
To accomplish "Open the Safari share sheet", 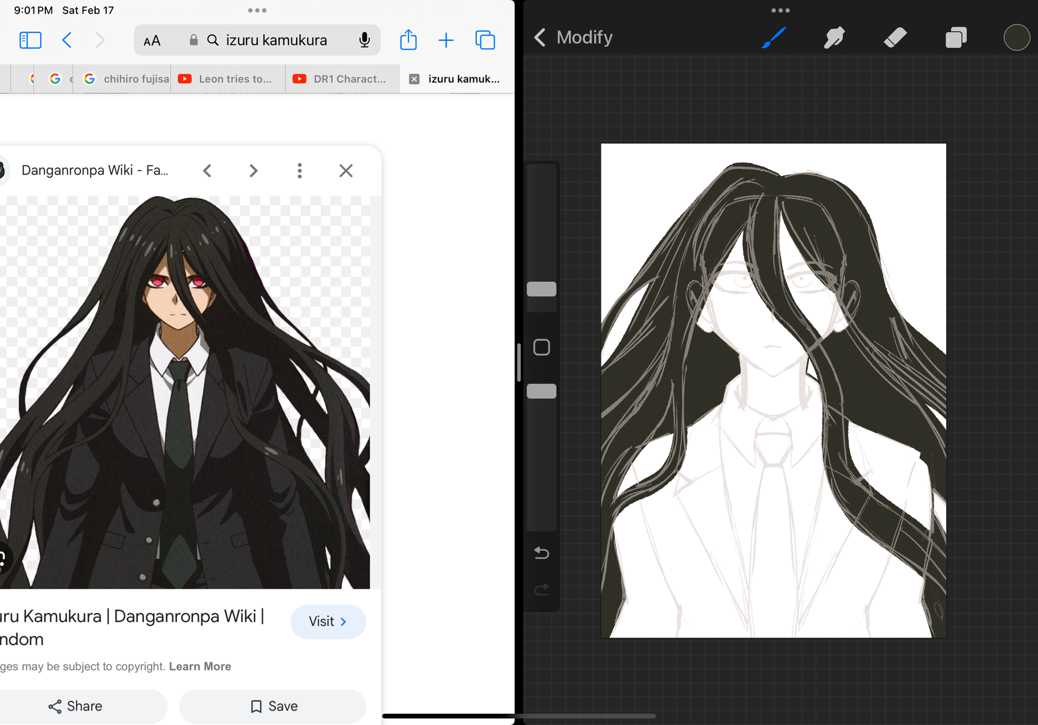I will (408, 40).
